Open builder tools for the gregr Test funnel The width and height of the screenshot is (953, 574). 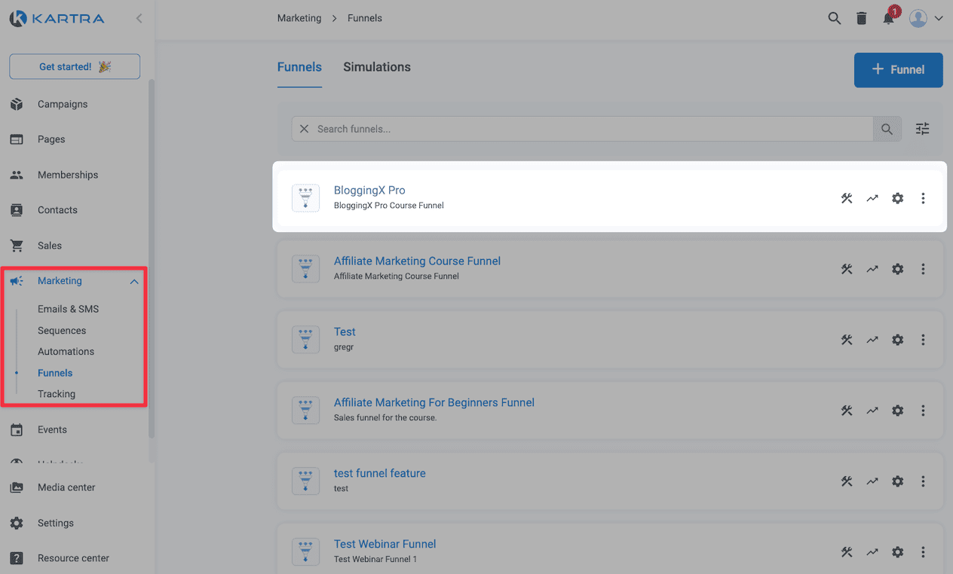pyautogui.click(x=847, y=340)
